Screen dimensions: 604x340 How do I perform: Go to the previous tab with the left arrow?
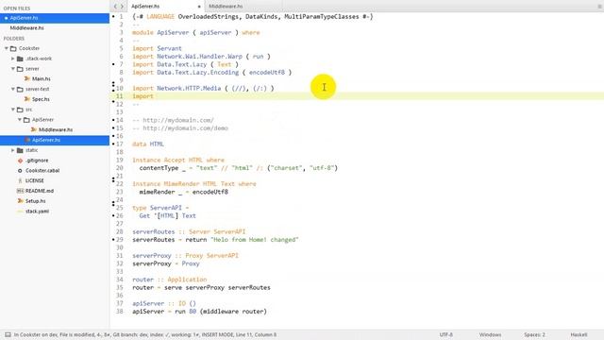(x=115, y=7)
